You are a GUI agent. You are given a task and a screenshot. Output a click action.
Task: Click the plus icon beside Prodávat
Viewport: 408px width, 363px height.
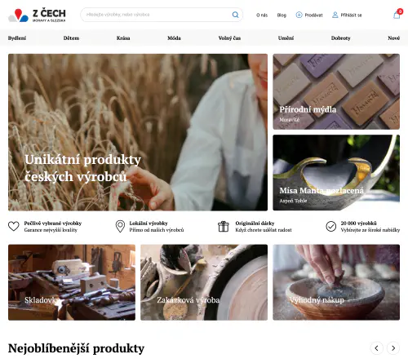point(299,15)
